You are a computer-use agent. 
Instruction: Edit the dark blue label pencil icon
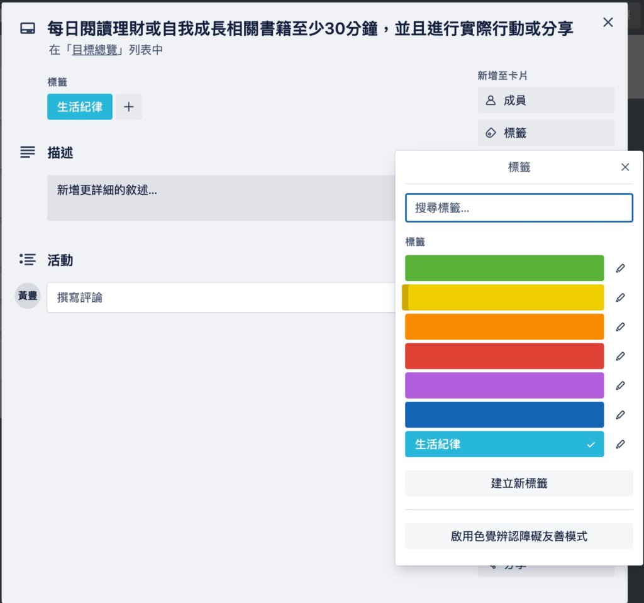(x=620, y=415)
